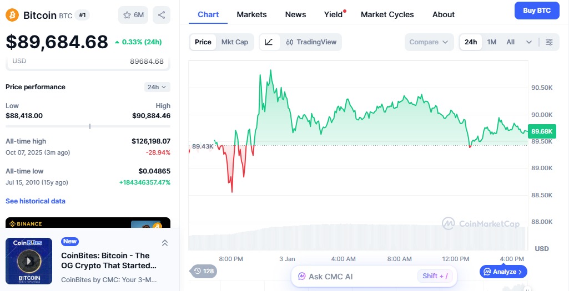569x291 pixels.
Task: Switch to TradingView candlestick chart
Action: [x=311, y=42]
